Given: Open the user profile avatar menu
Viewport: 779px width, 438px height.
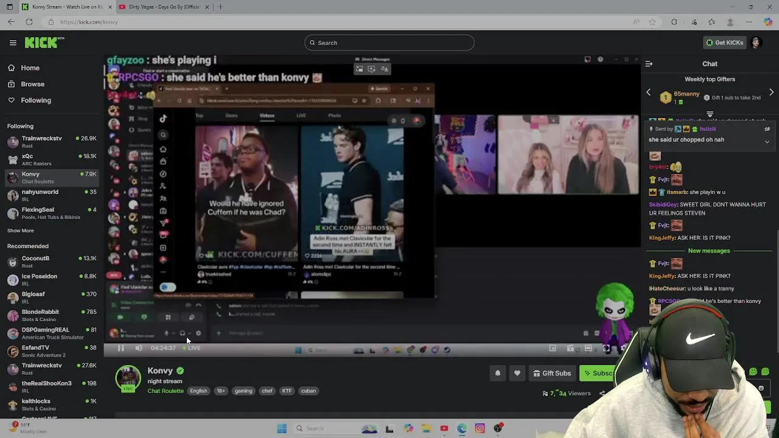Looking at the screenshot, I should (756, 43).
